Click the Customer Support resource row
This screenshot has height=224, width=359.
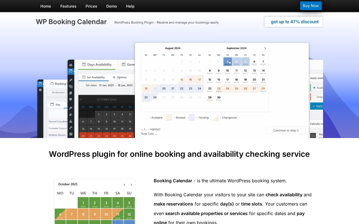click(x=58, y=128)
